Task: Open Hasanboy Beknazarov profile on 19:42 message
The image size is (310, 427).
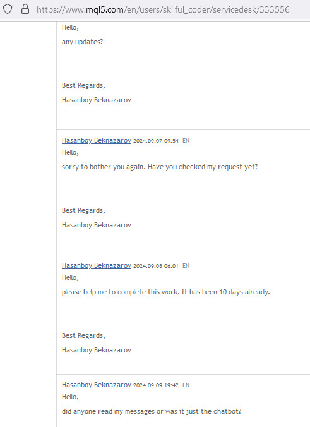Action: (97, 385)
